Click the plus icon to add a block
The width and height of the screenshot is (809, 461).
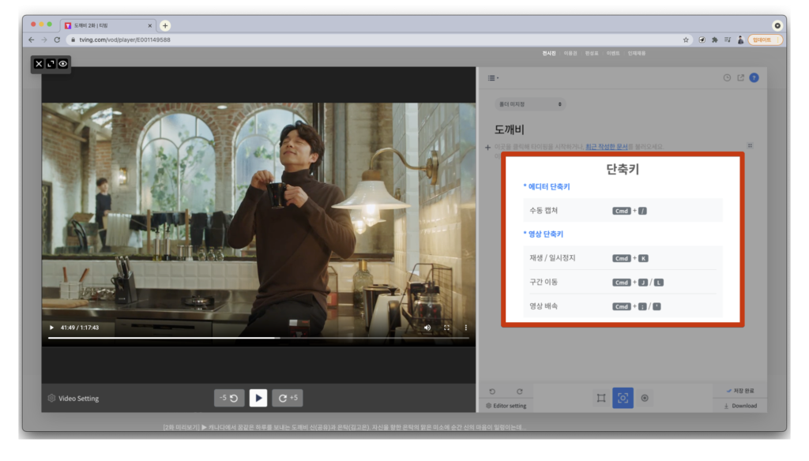(x=487, y=148)
